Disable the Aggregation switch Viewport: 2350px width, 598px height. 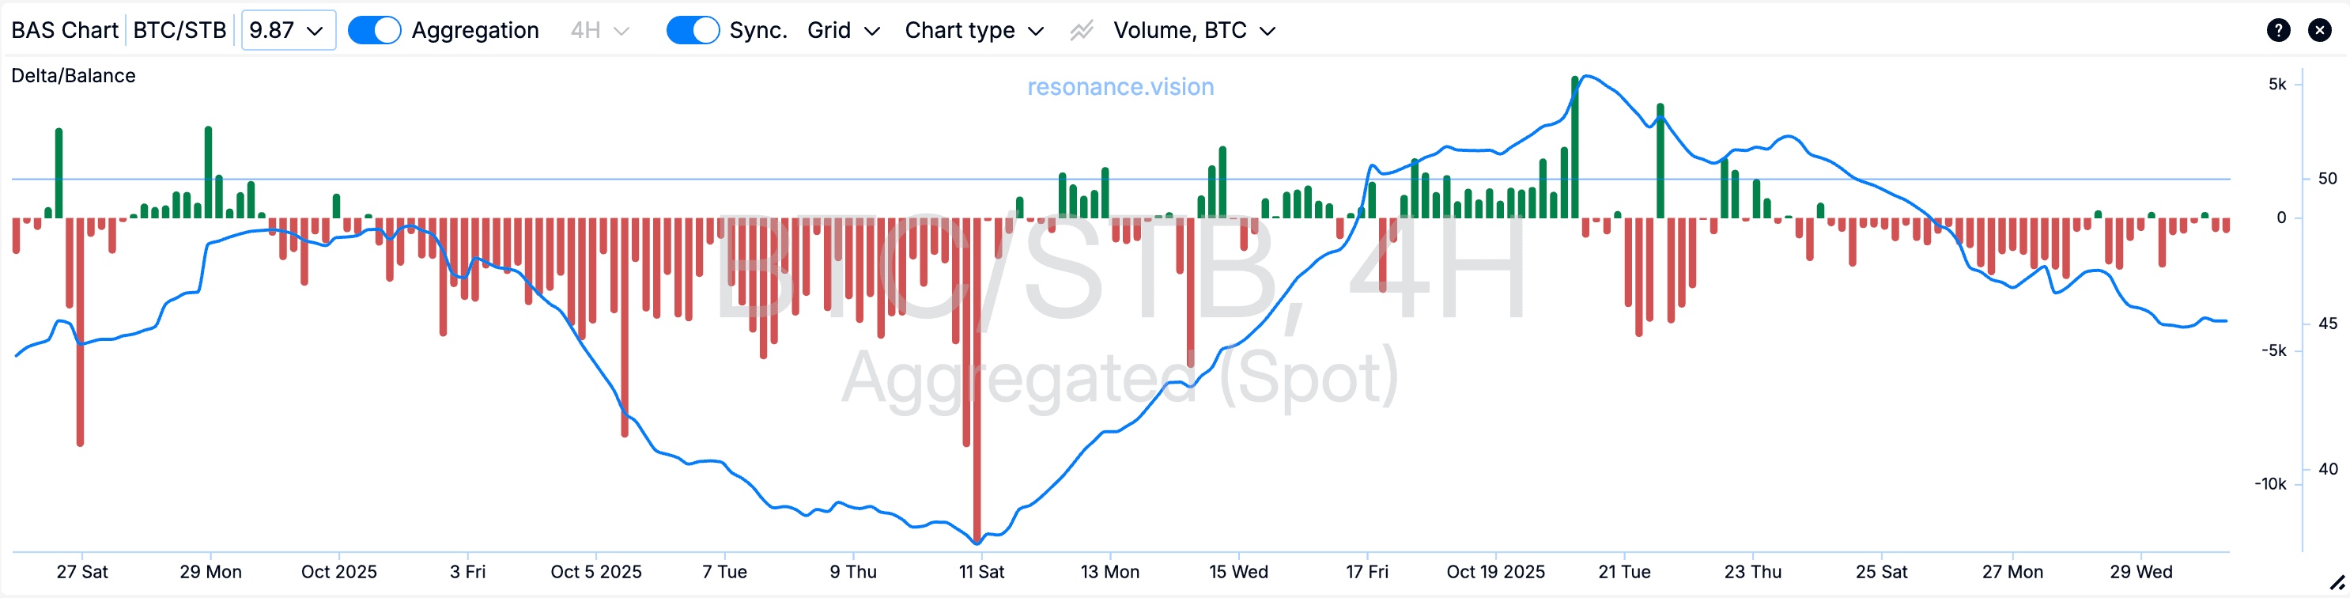click(x=374, y=30)
